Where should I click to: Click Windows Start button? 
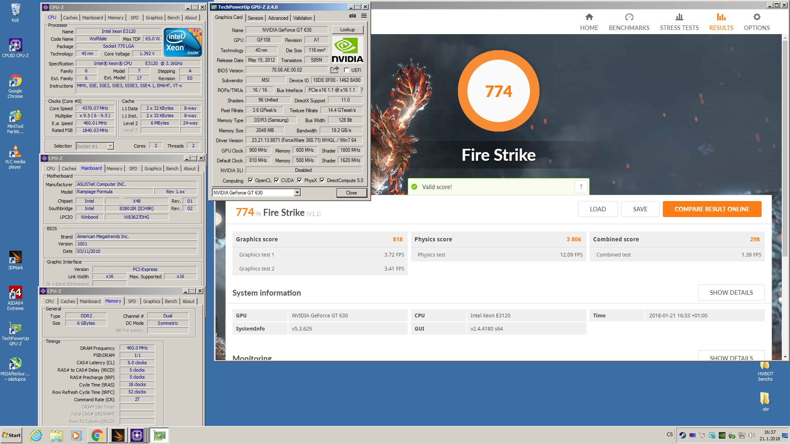[x=11, y=435]
